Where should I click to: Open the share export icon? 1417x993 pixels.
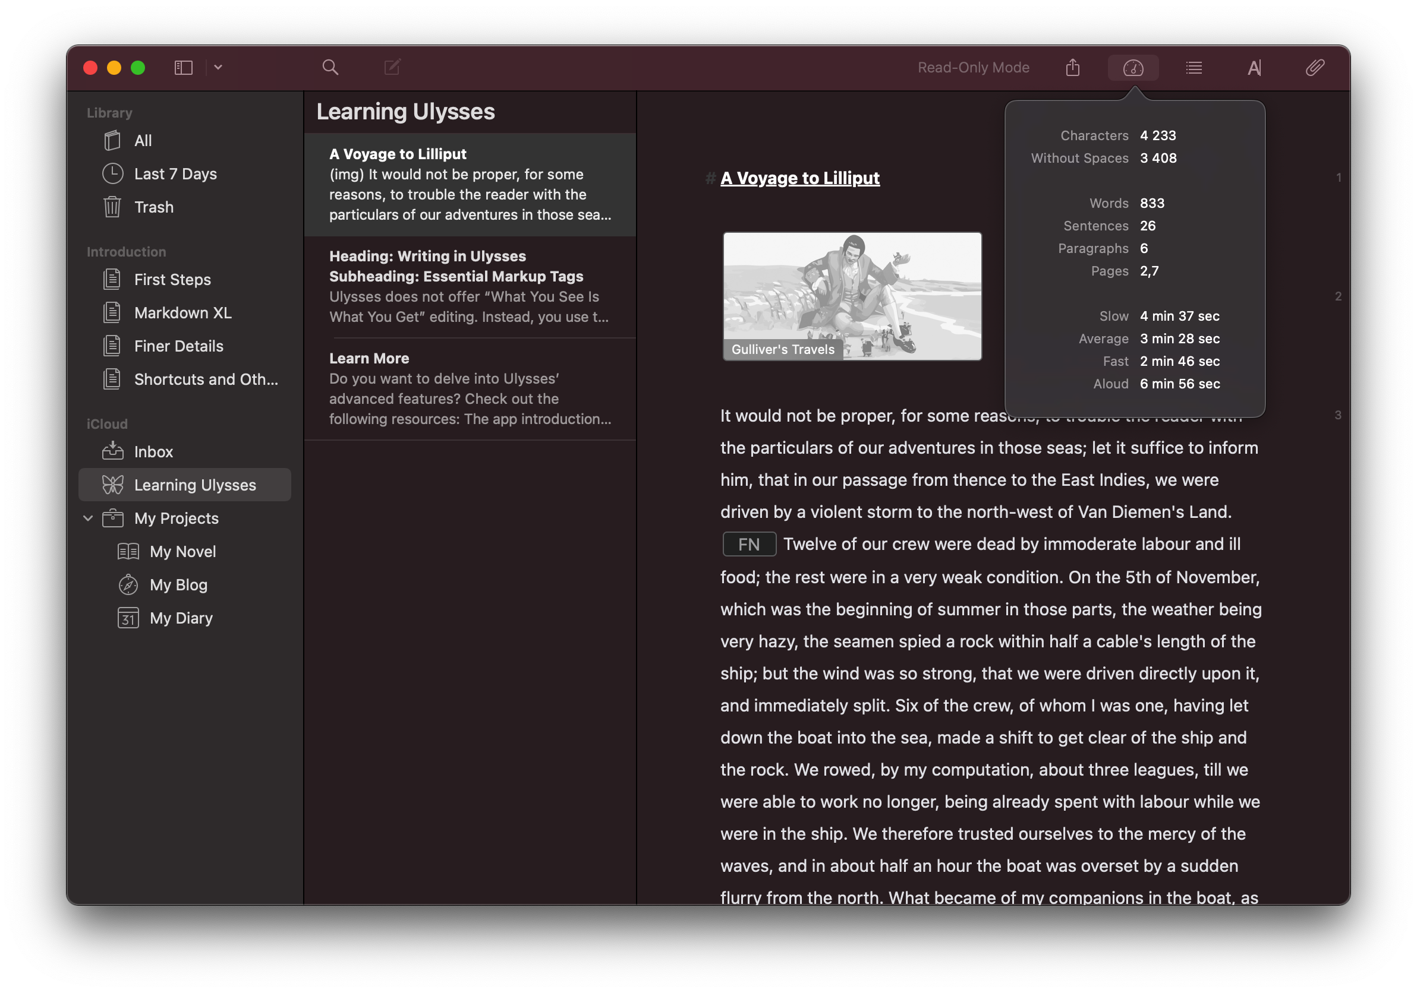1073,67
